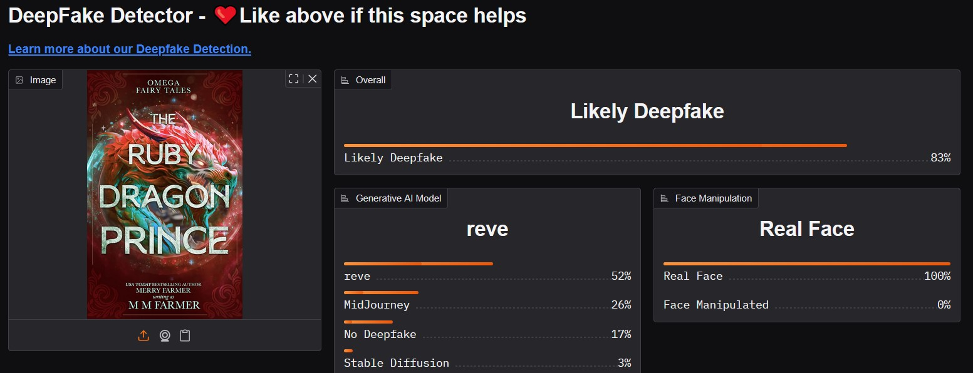The width and height of the screenshot is (973, 373).
Task: Click the Face Manipulated 0% result row
Action: [x=806, y=305]
